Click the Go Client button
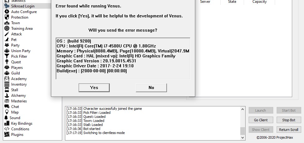This screenshot has width=304, height=143. click(261, 120)
